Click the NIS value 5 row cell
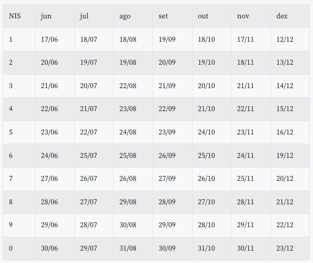The width and height of the screenshot is (313, 263). pos(11,132)
